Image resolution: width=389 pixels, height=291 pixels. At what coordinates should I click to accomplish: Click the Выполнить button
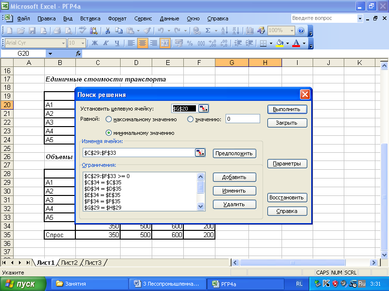287,110
